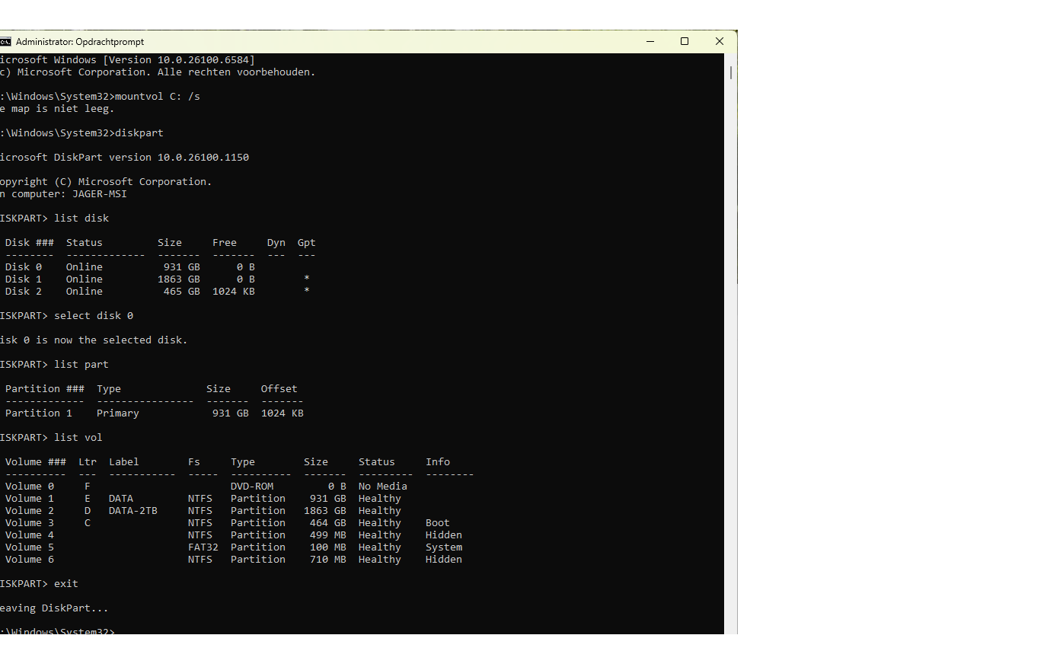Click 'No Media' status in Volume 0 row
This screenshot has height=667, width=1047.
(383, 487)
